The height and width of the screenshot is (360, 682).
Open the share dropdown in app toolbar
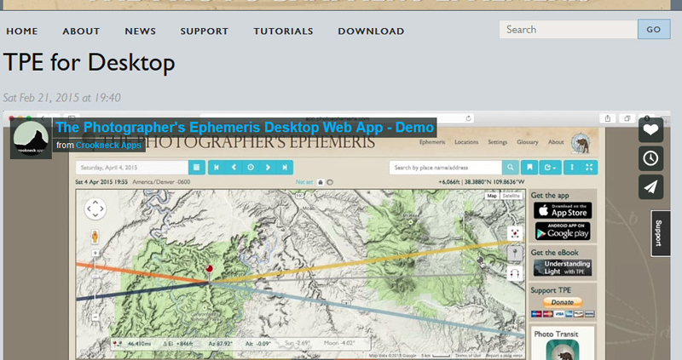click(x=550, y=167)
